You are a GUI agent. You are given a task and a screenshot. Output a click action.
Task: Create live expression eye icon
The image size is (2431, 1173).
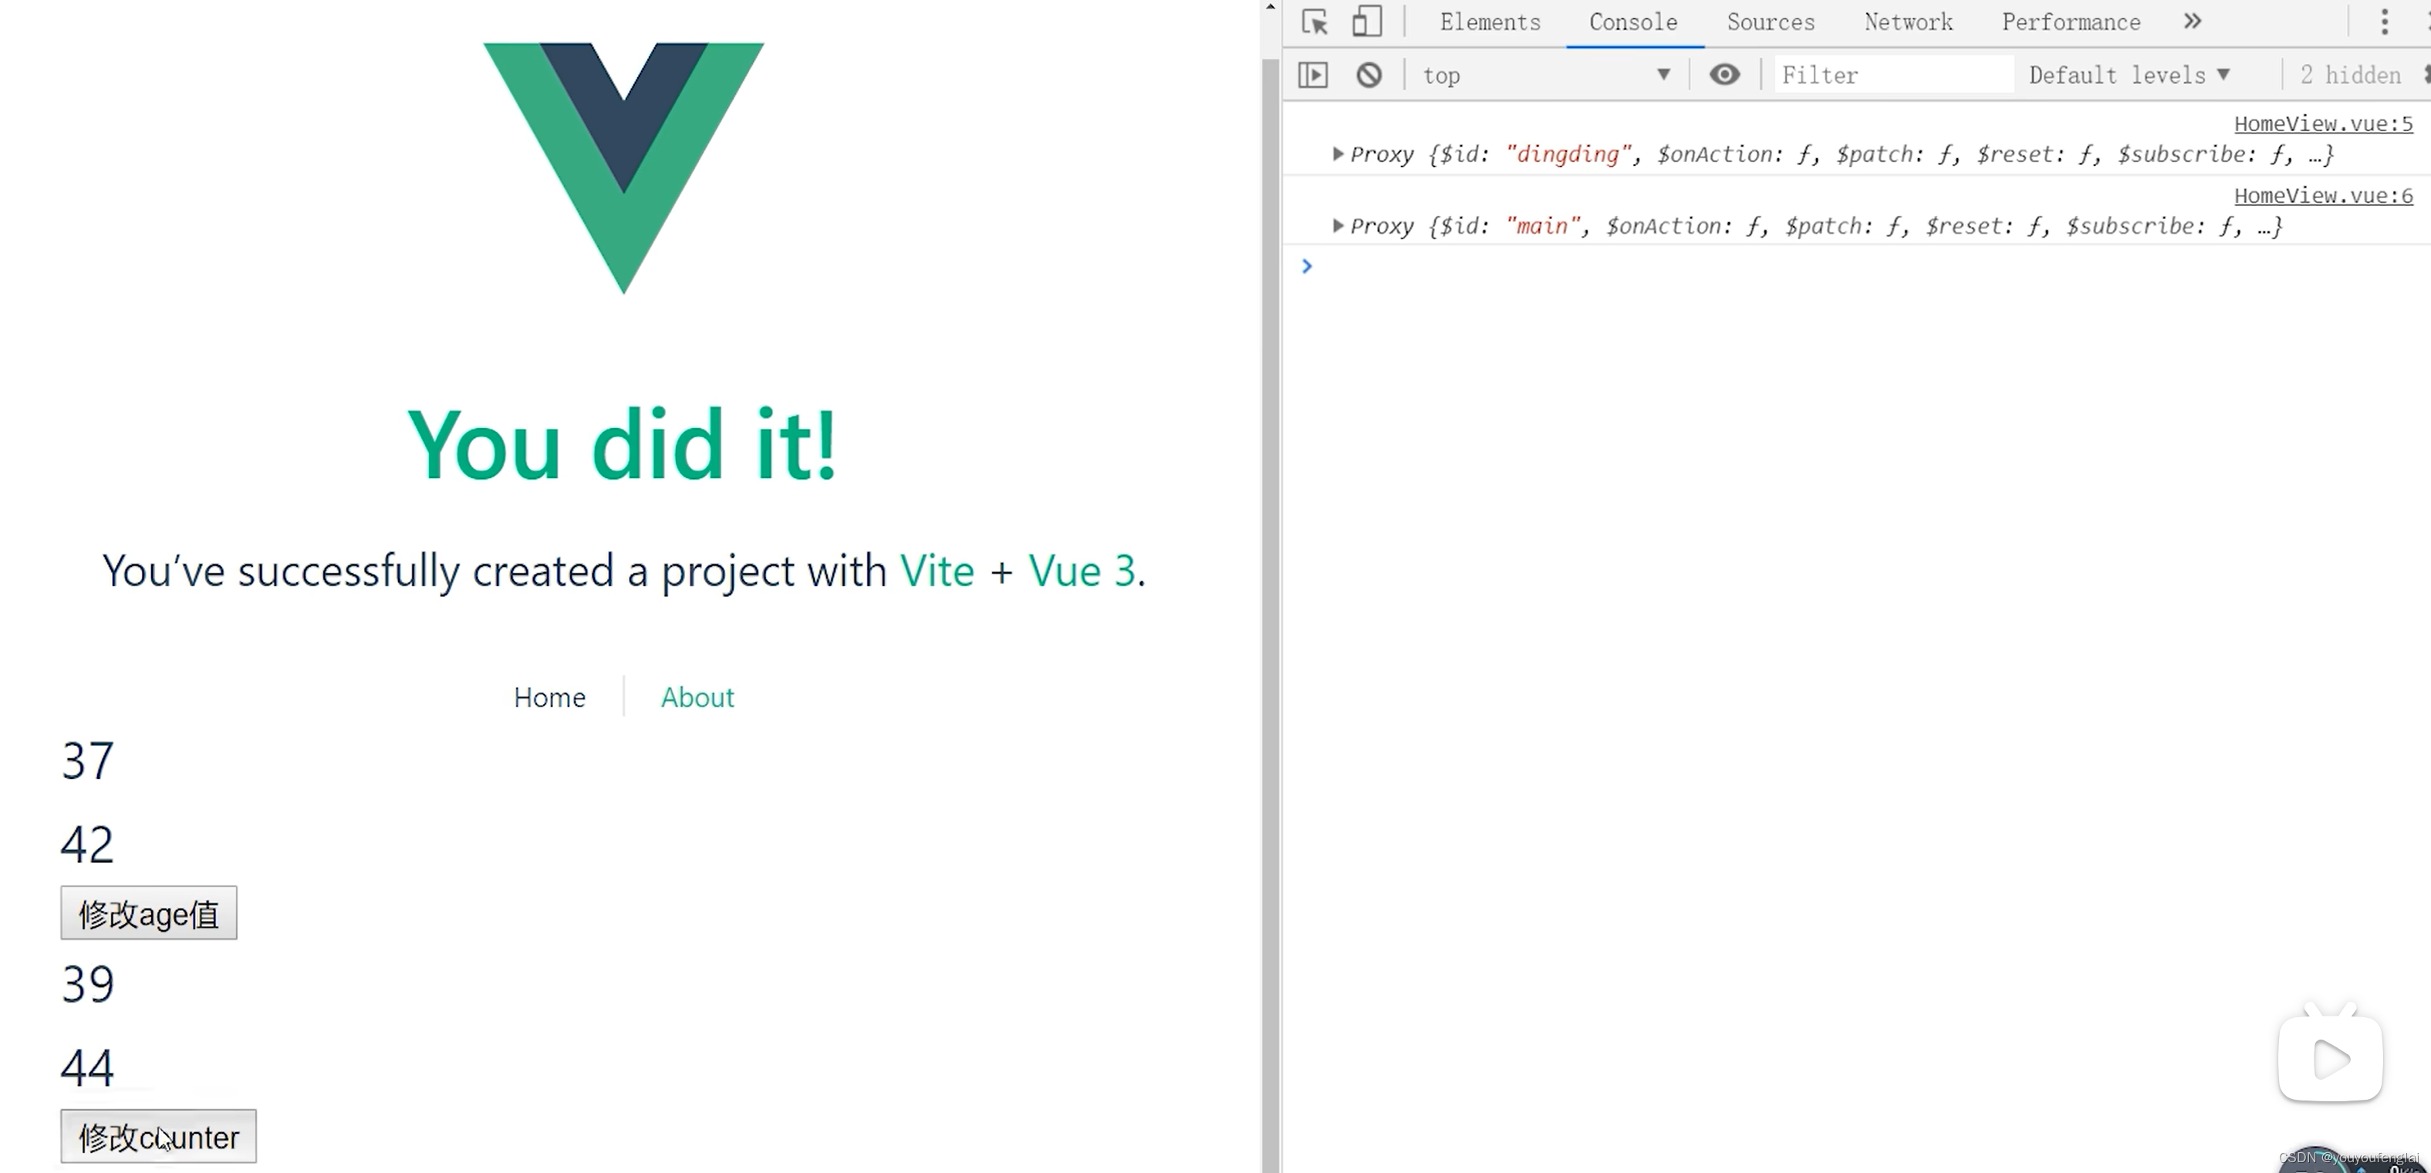[1724, 75]
